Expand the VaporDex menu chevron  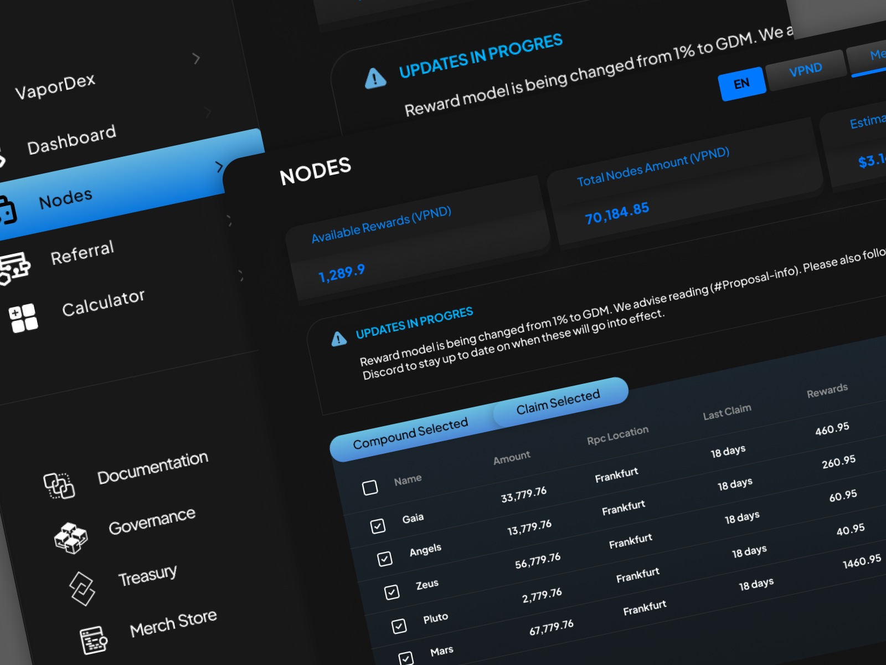click(196, 58)
